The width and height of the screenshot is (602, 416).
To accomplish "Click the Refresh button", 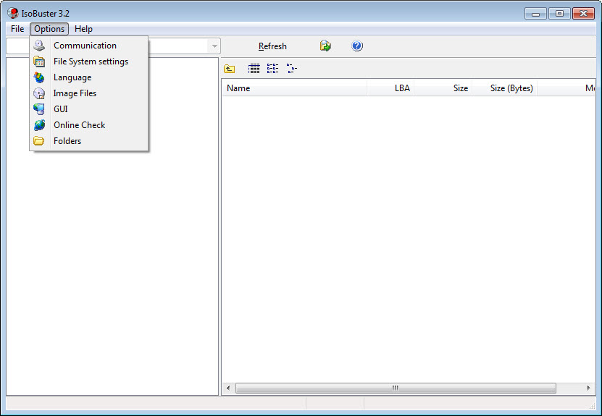I will click(x=272, y=46).
